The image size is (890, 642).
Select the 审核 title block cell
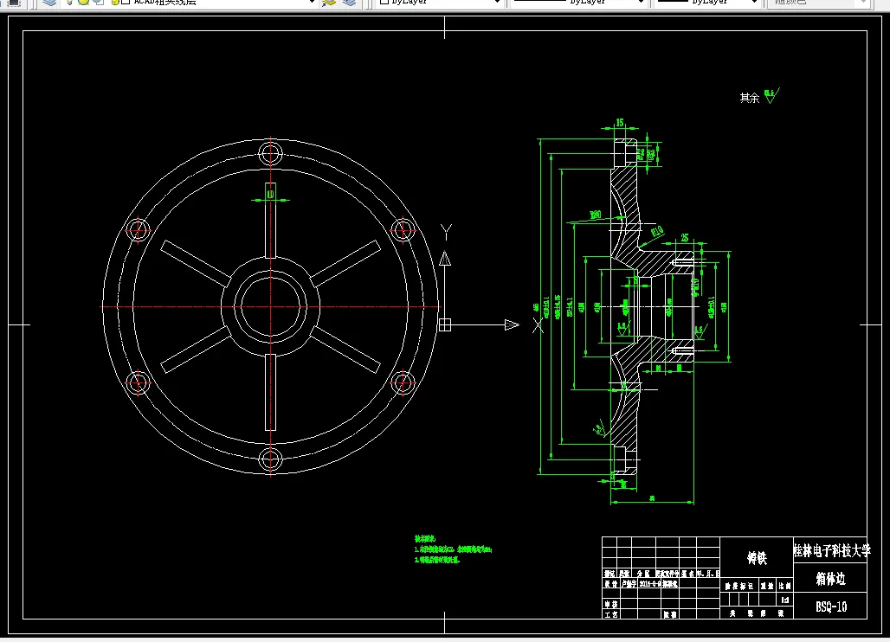tap(610, 605)
